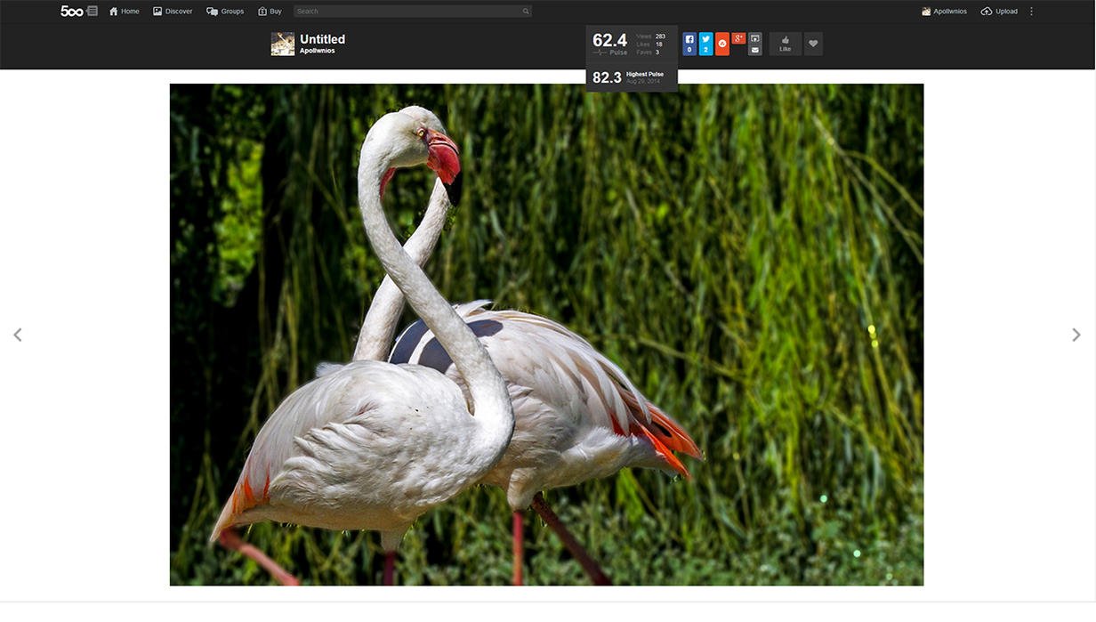Viewport: 1096px width, 622px height.
Task: Tweet this photo via Twitter icon
Action: pos(705,44)
